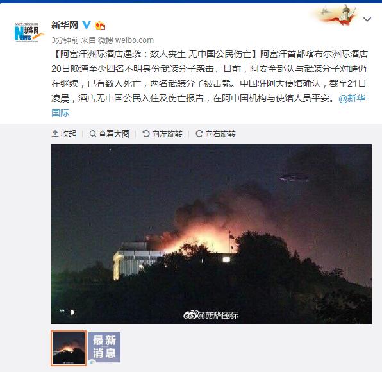Open the 新华网 News avatar logo
This screenshot has height=372, width=382.
point(27,33)
